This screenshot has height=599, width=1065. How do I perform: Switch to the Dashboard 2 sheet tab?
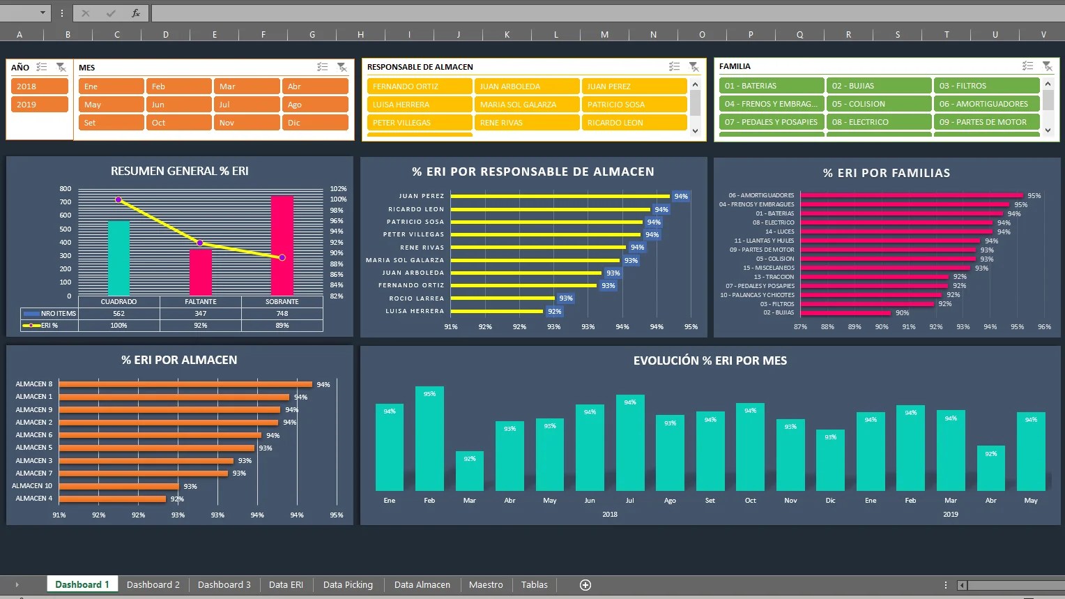pyautogui.click(x=153, y=584)
